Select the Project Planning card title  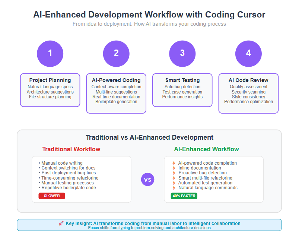50,80
